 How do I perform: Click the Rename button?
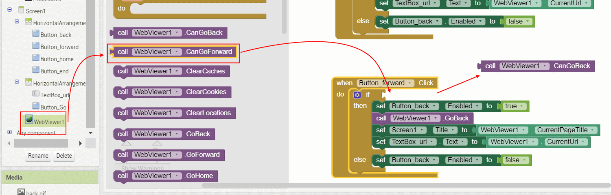38,156
